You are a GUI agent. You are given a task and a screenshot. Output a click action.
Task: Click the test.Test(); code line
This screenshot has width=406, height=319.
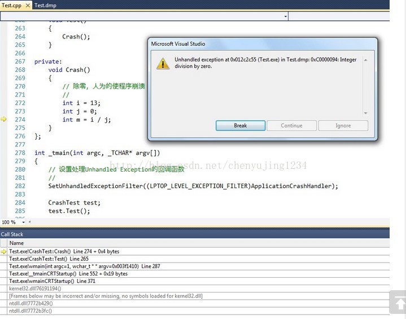click(69, 211)
